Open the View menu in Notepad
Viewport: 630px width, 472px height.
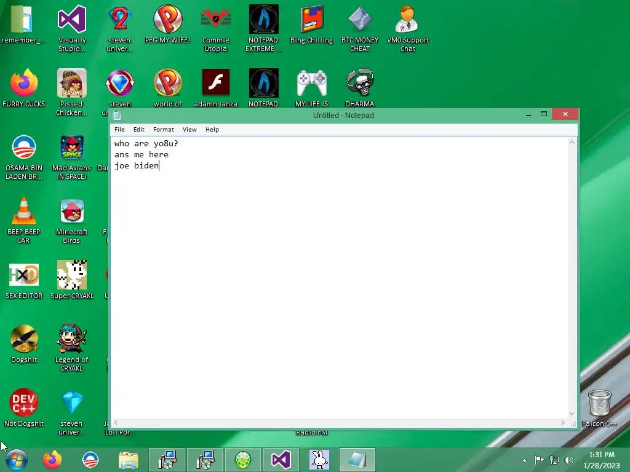click(189, 130)
